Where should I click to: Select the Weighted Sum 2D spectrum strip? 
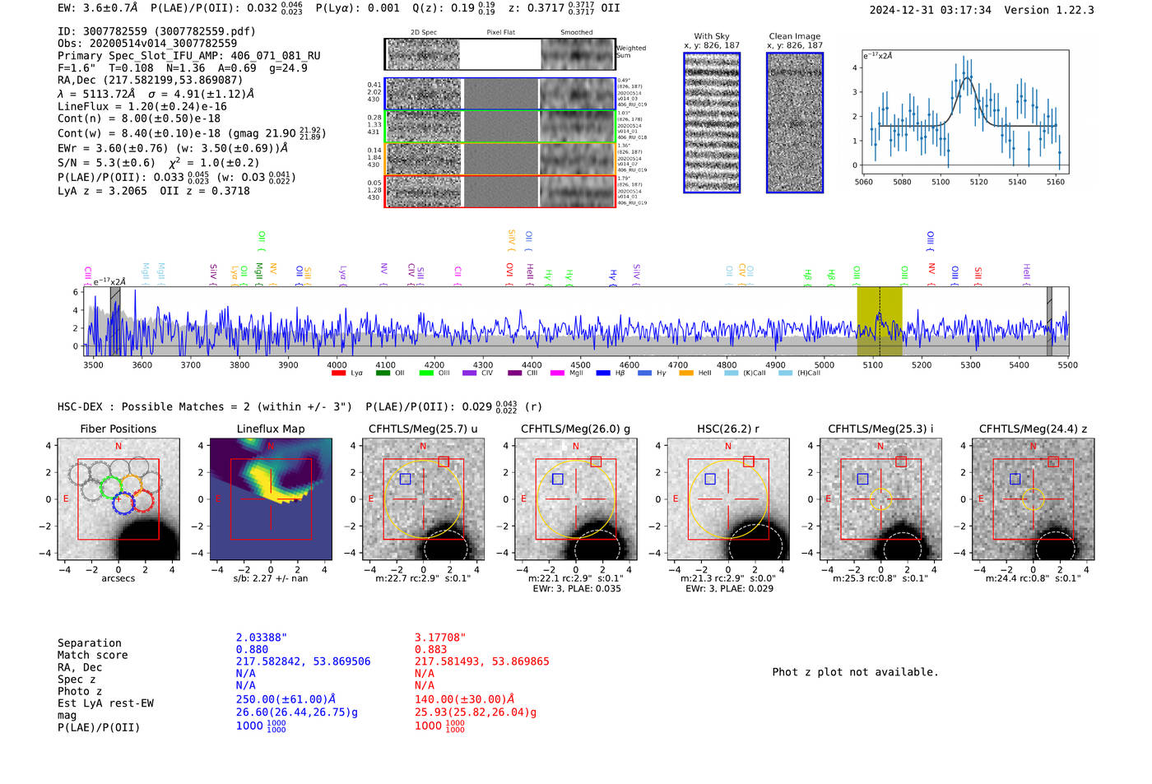coord(499,54)
